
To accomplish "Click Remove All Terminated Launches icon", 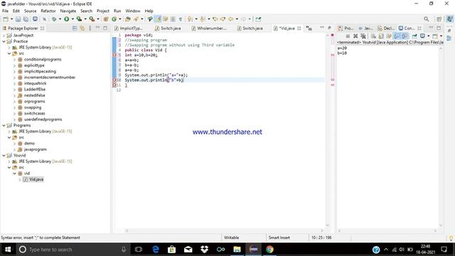I will [363, 36].
